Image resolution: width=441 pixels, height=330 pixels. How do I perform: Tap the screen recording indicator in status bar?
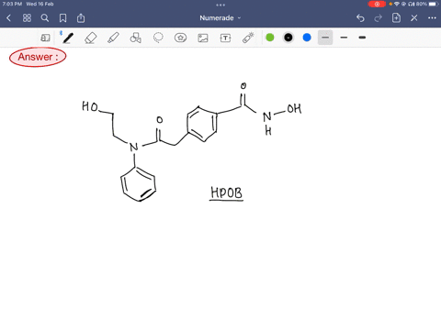pyautogui.click(x=377, y=4)
